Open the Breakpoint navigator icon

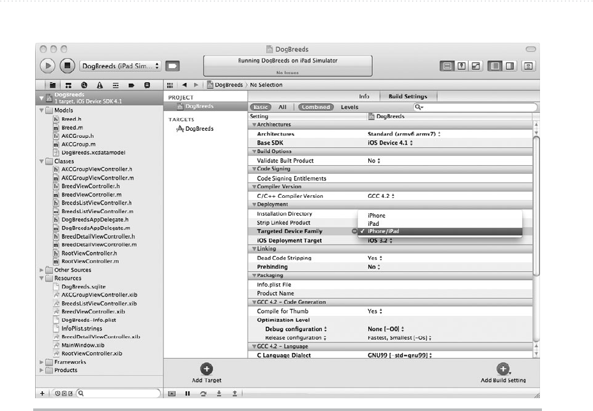click(x=131, y=85)
